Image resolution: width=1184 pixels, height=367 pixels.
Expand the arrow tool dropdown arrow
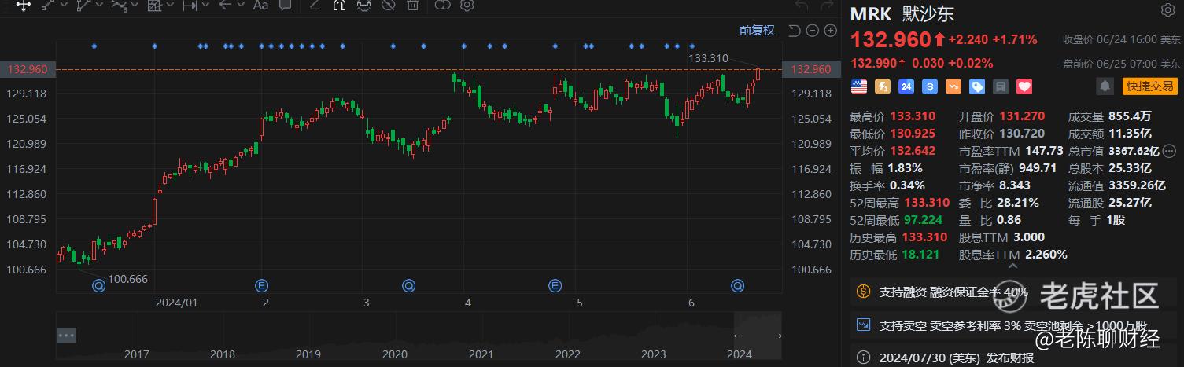click(x=240, y=6)
